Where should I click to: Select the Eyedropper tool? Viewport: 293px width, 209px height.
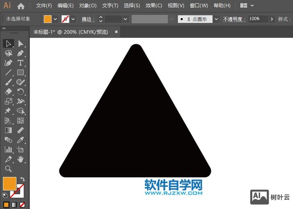tap(21, 140)
